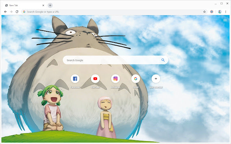Minimize the browser window
The height and width of the screenshot is (144, 231).
(x=216, y=4)
